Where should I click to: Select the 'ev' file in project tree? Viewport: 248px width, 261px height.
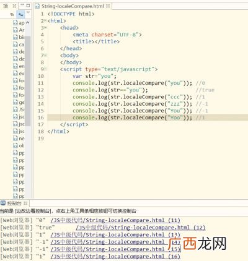tap(19, 73)
